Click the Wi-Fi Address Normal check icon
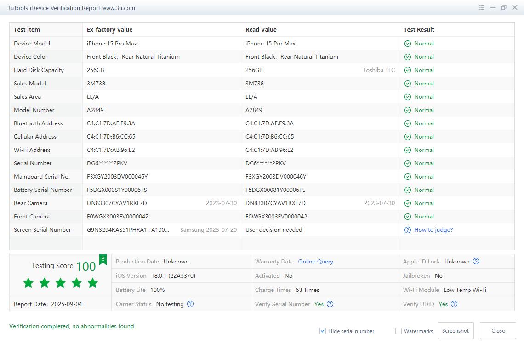524x347 pixels. click(x=408, y=150)
